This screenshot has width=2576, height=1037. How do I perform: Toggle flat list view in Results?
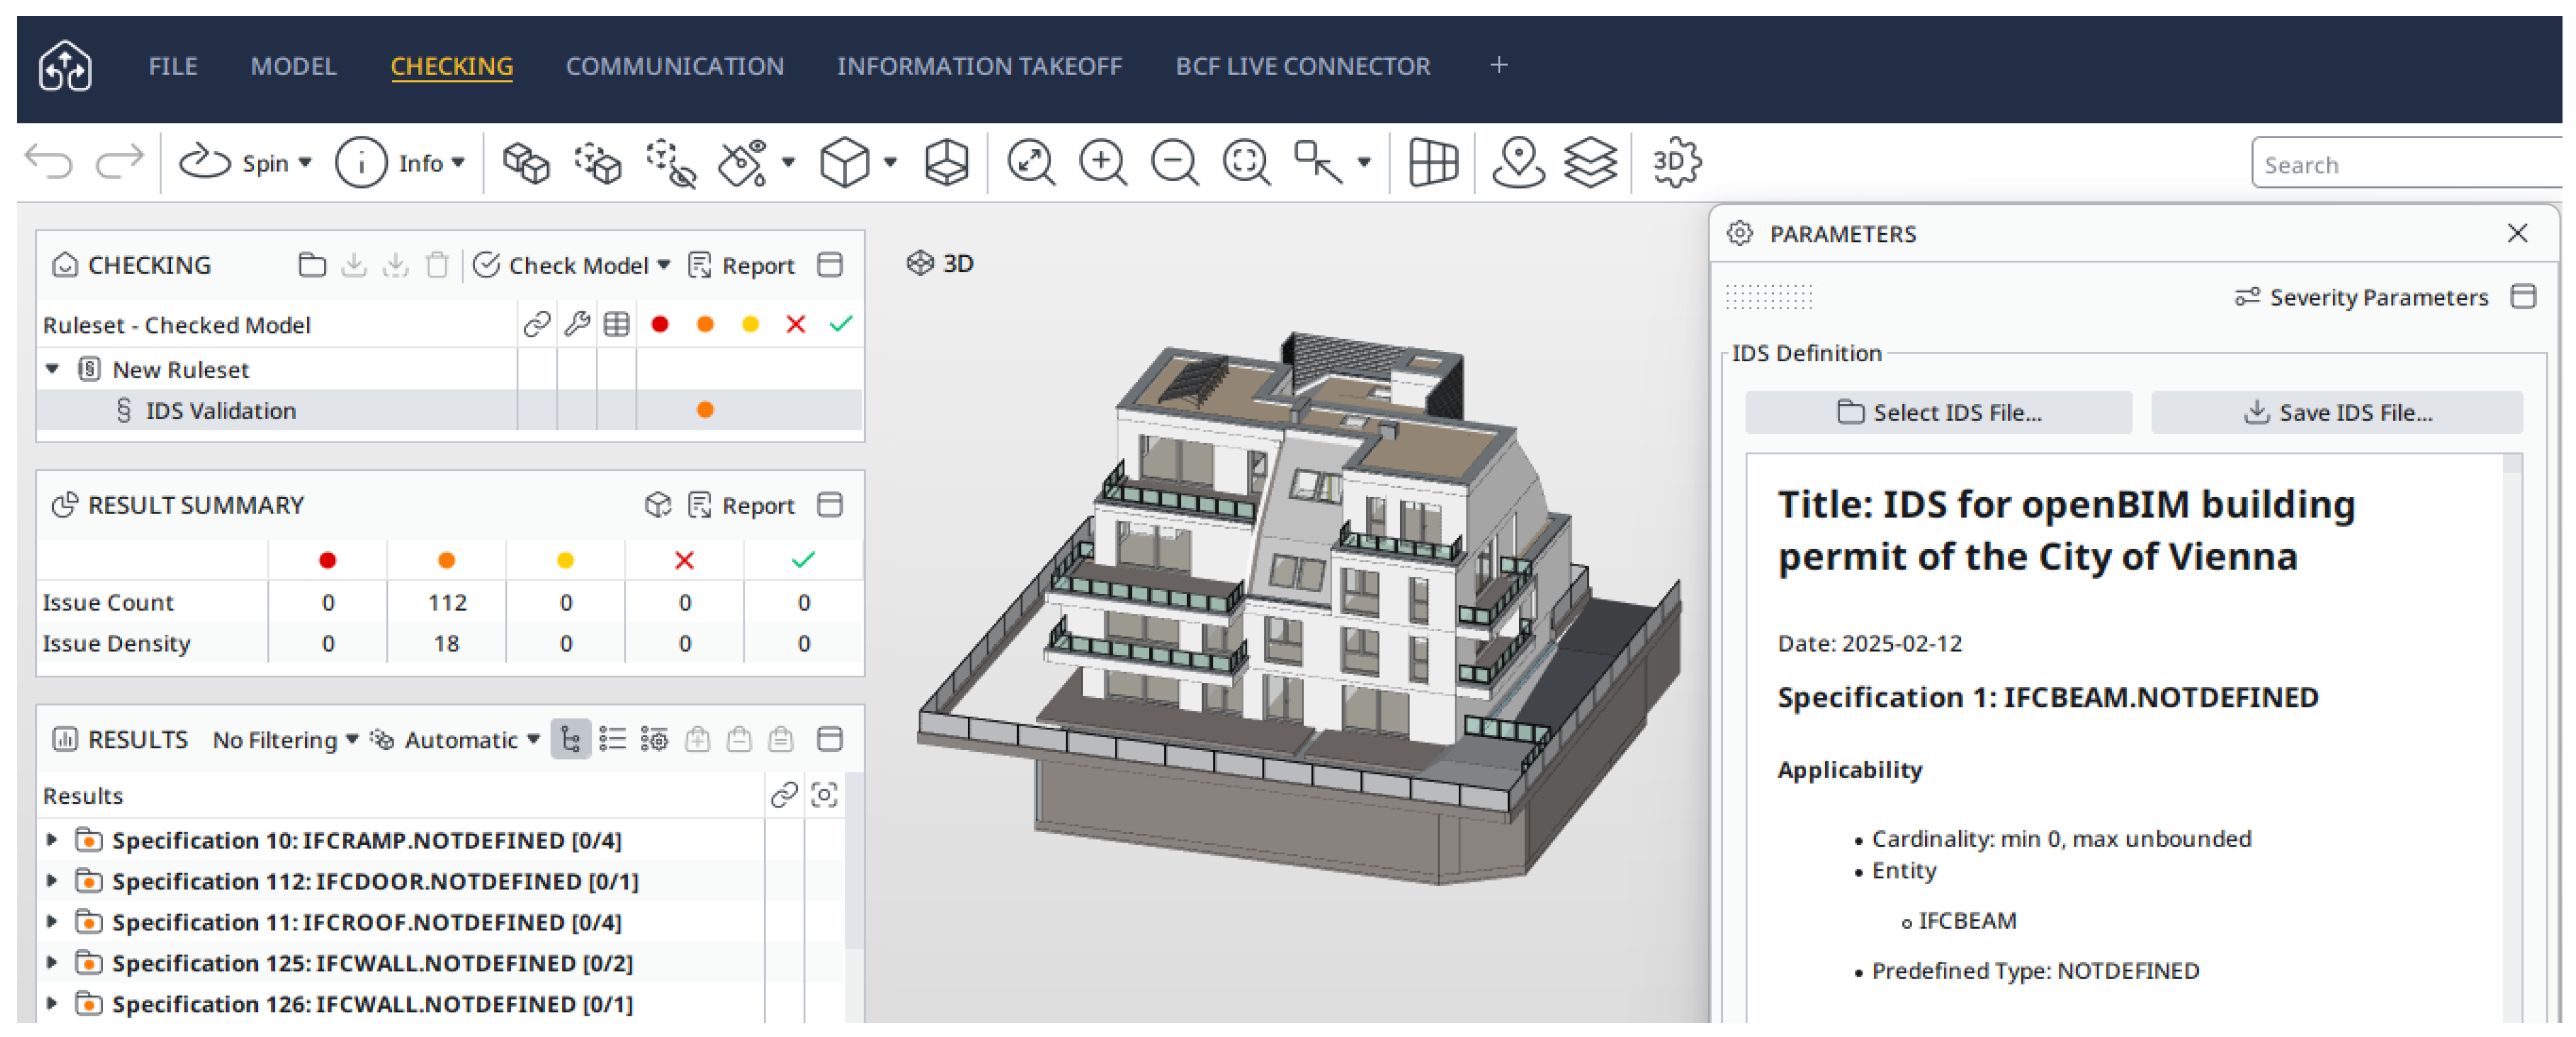[x=612, y=740]
